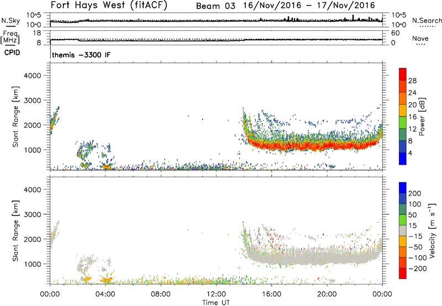Click the "12" label on the Power colorbar
Screen dimensions: 442x306
(x=412, y=129)
